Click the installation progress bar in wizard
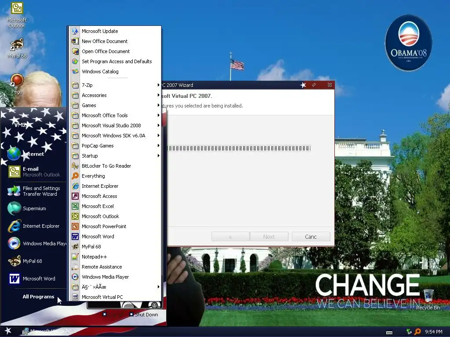The width and height of the screenshot is (450, 337). [239, 148]
